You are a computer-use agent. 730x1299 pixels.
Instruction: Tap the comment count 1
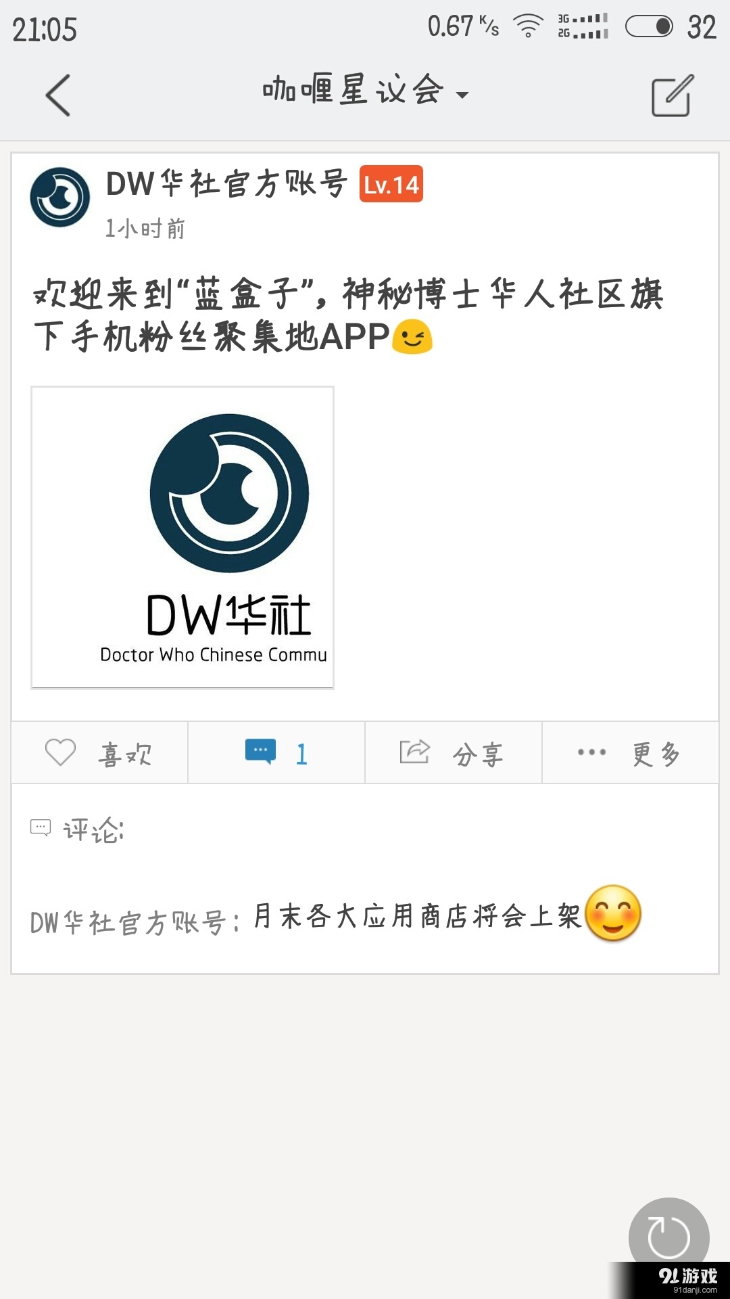(301, 754)
